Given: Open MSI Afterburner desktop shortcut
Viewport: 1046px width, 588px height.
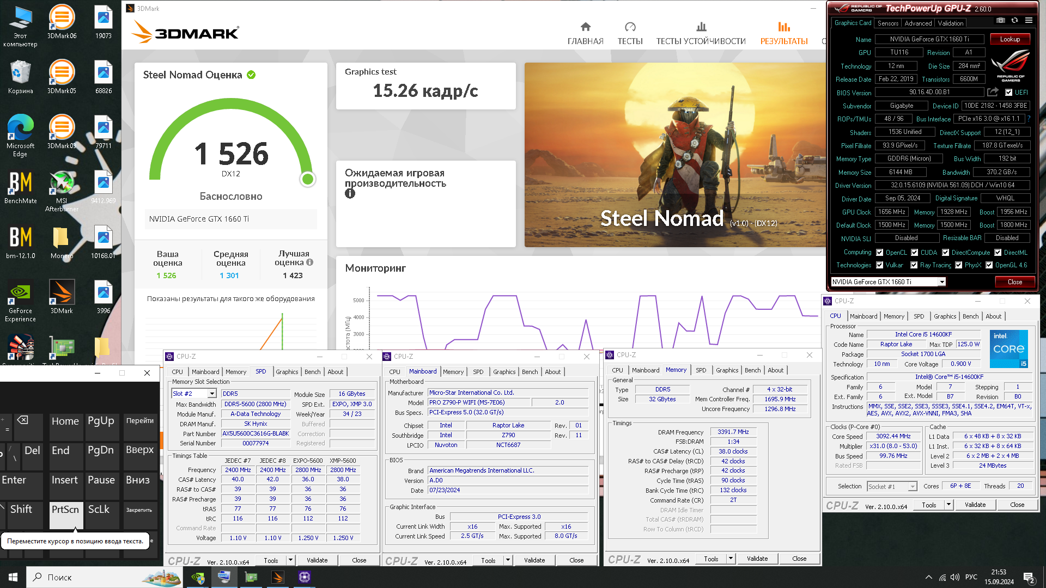Looking at the screenshot, I should click(62, 190).
